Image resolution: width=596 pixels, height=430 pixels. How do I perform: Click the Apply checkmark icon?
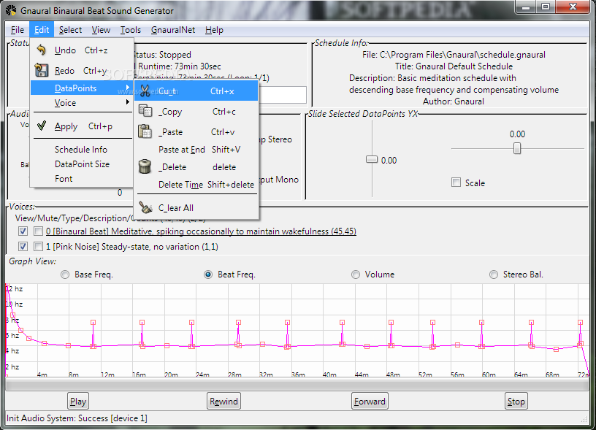42,126
